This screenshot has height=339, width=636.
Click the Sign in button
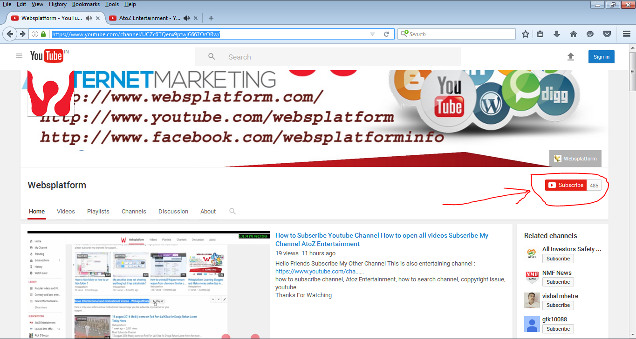click(601, 56)
